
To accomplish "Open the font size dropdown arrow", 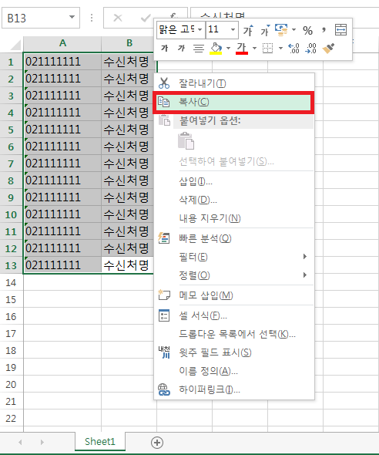I will tap(233, 29).
